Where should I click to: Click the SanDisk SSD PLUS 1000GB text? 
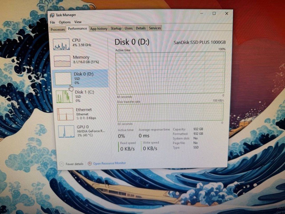pos(199,42)
